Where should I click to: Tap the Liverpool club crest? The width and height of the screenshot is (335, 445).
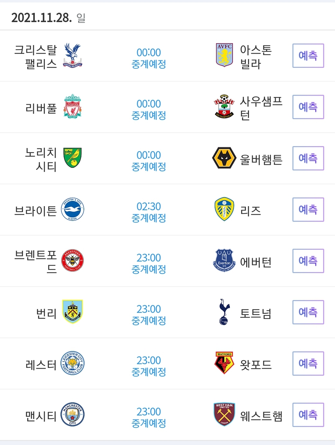click(x=73, y=106)
